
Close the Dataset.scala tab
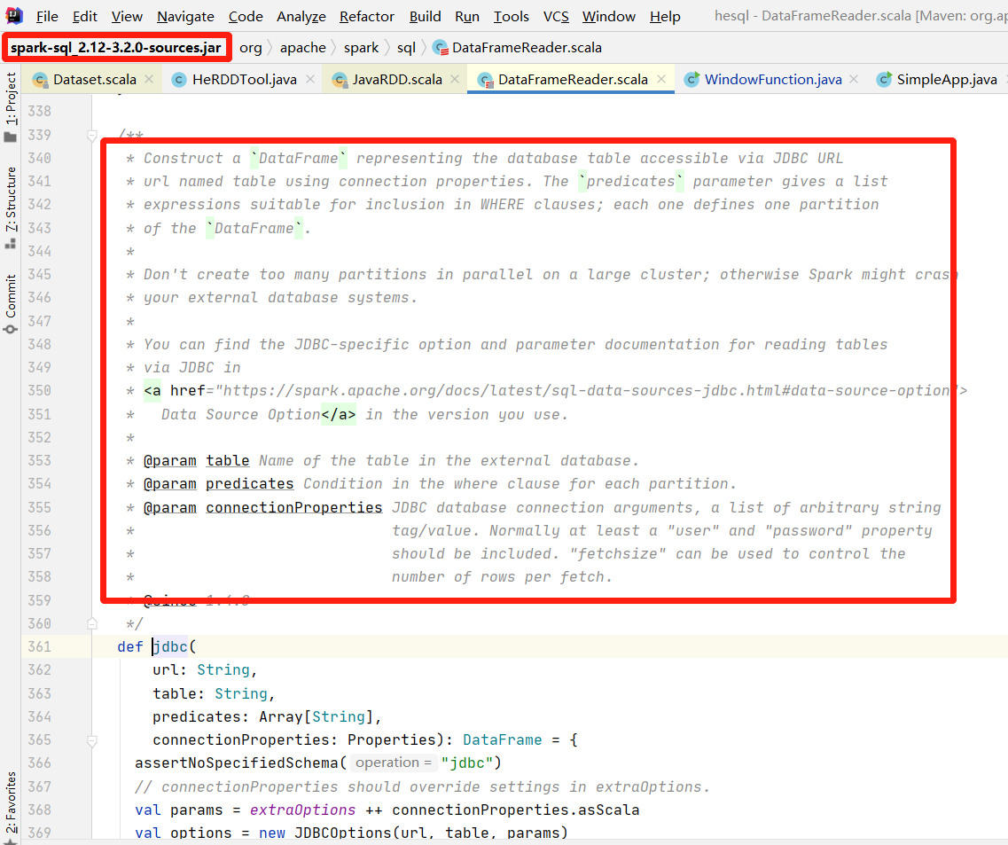pyautogui.click(x=149, y=79)
